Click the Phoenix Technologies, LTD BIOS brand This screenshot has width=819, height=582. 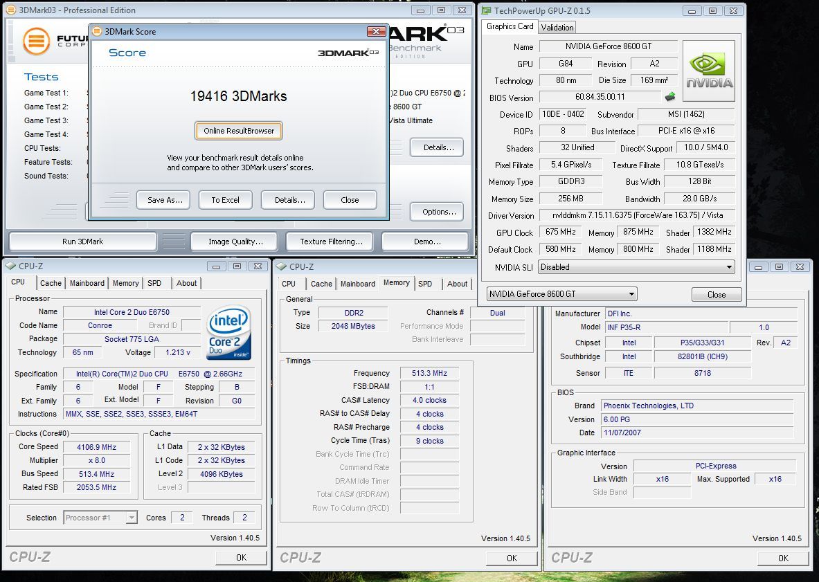tap(697, 406)
